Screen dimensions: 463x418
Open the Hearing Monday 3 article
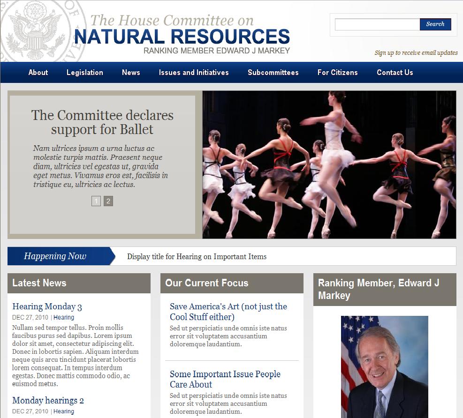point(47,307)
